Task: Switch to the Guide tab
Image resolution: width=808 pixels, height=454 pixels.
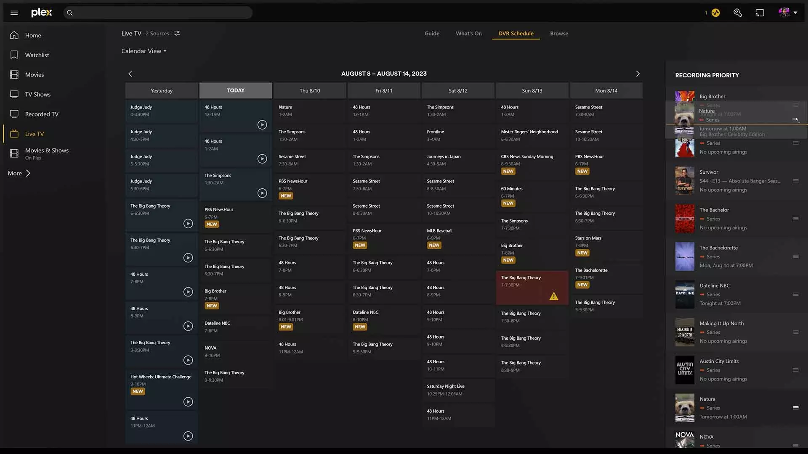Action: [432, 33]
